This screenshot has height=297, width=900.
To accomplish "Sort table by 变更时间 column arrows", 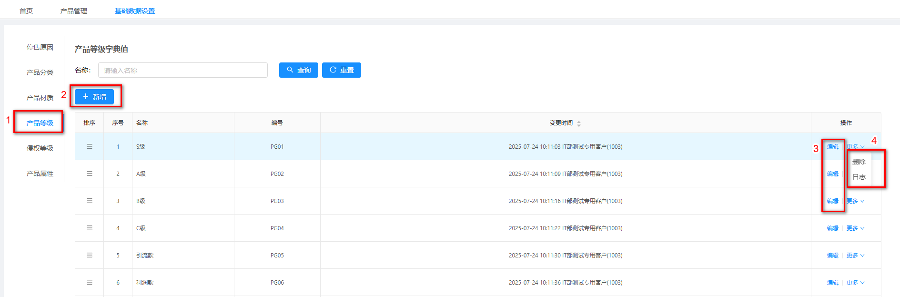I will coord(578,123).
